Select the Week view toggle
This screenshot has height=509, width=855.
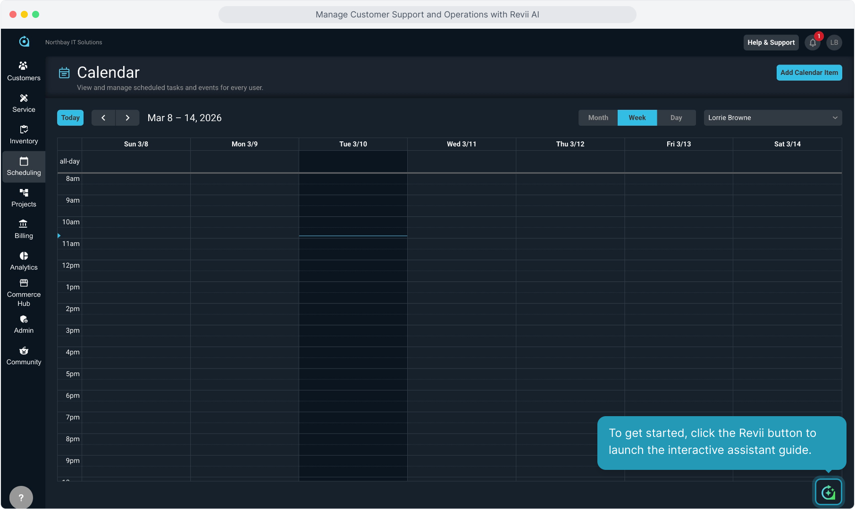[637, 118]
